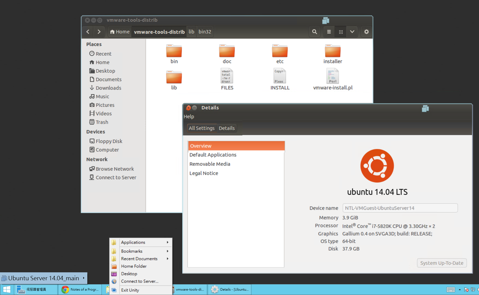The width and height of the screenshot is (479, 295).
Task: Click Home in the path bar
Action: click(x=120, y=32)
